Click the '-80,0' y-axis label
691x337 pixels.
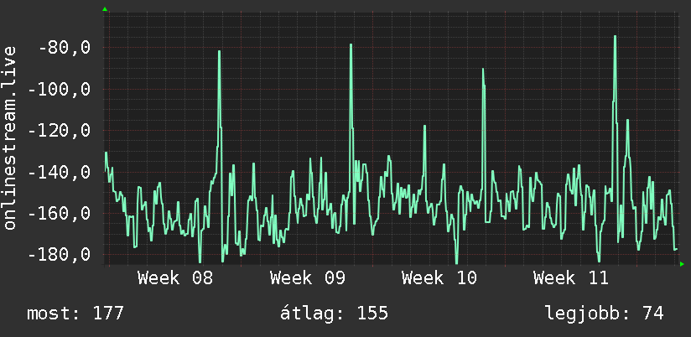point(65,48)
